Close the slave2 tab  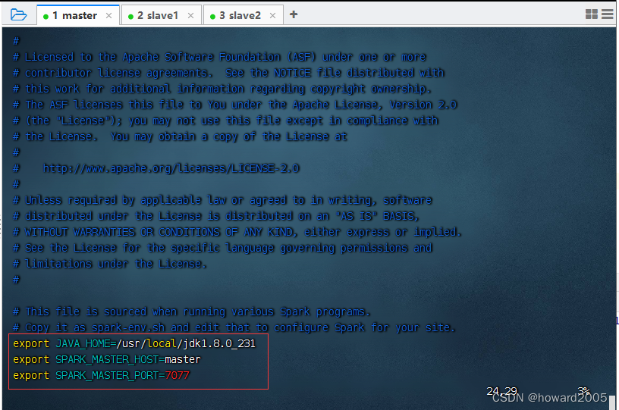(x=272, y=16)
